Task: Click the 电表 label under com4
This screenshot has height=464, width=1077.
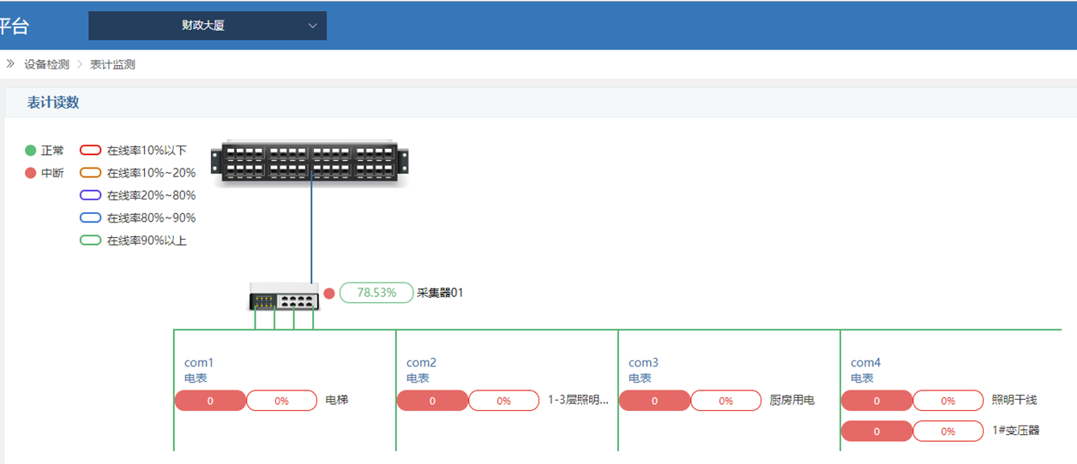Action: tap(862, 378)
